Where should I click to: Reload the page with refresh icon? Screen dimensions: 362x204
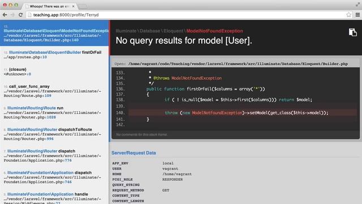click(x=20, y=15)
